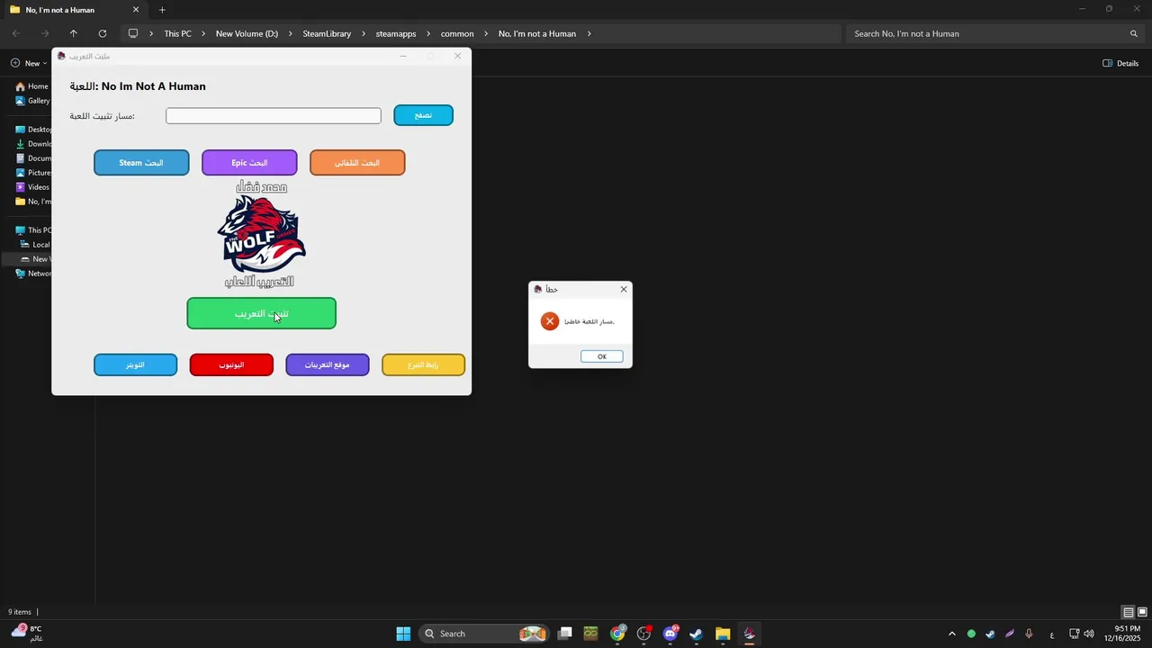Viewport: 1152px width, 648px height.
Task: Click Explorer Forward navigation arrow
Action: pyautogui.click(x=45, y=33)
